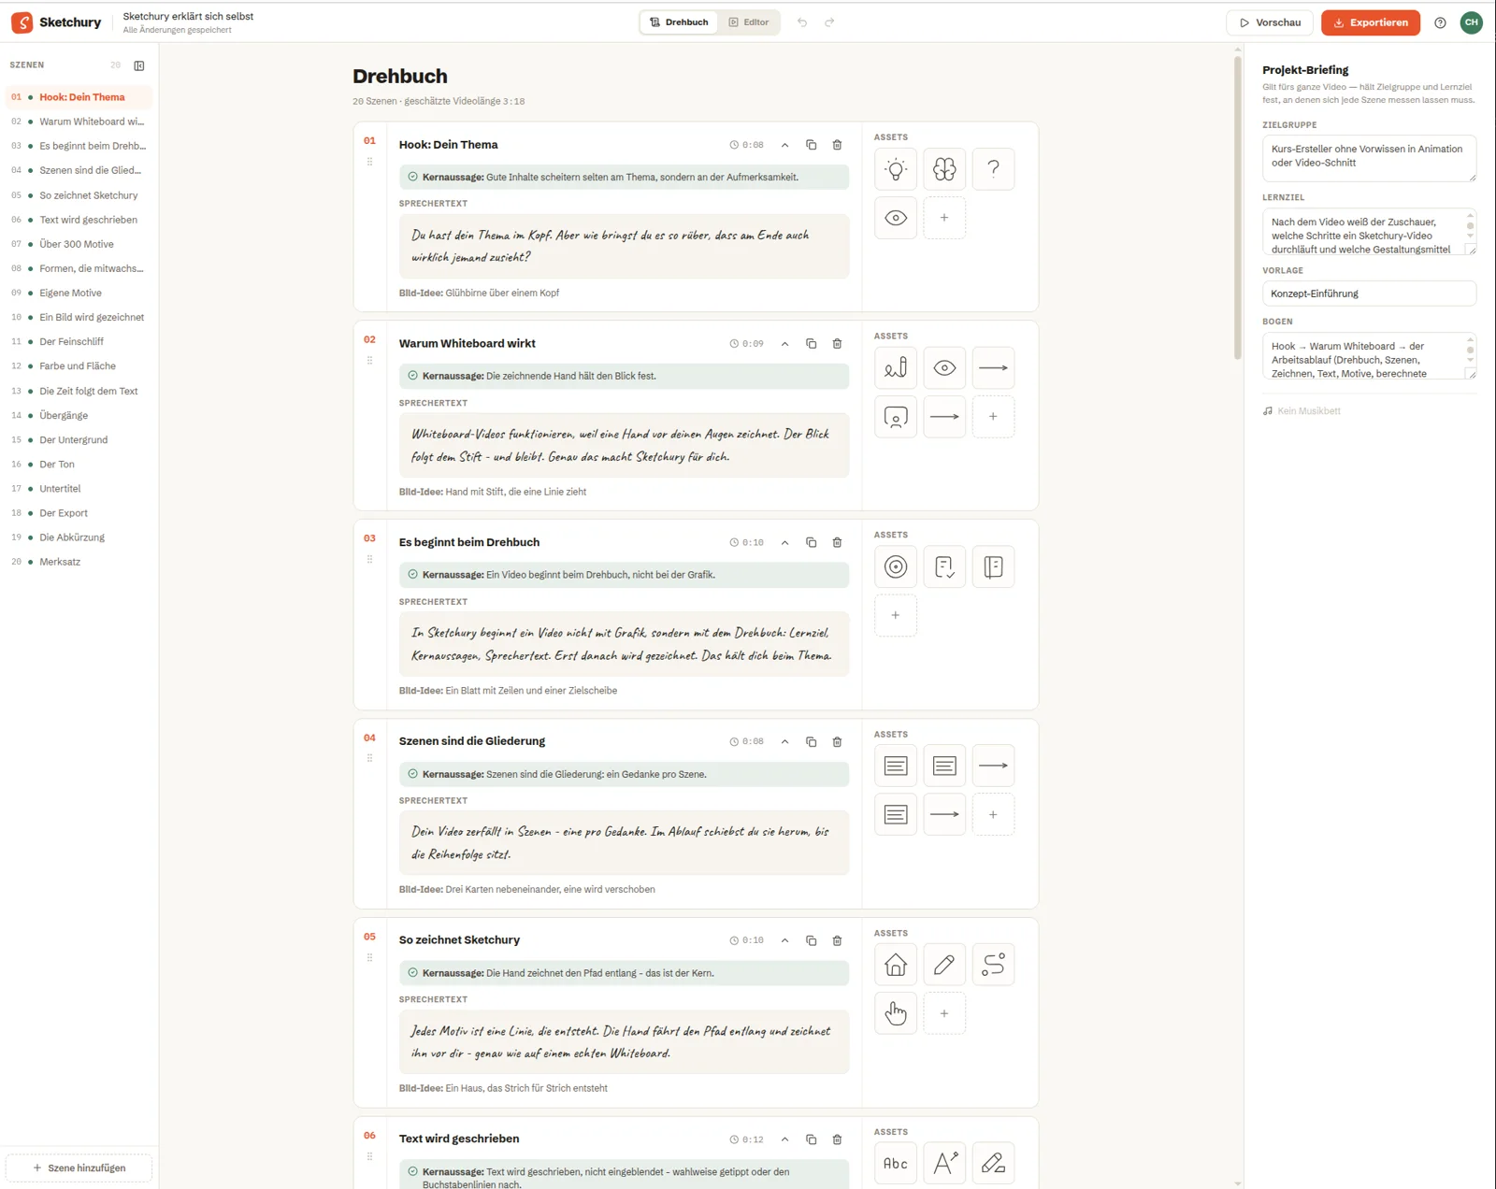
Task: Duplicate scene 02 Warum Whiteboard wirkt
Action: [811, 344]
